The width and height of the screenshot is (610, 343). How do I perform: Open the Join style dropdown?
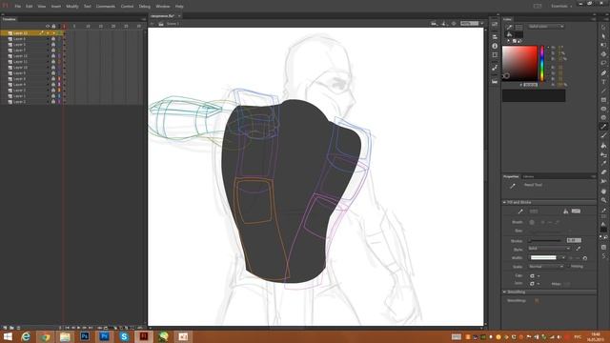click(535, 284)
